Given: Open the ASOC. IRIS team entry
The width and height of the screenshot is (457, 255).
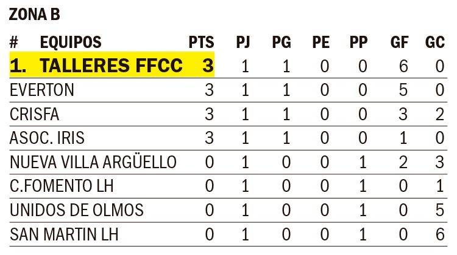Looking at the screenshot, I should click(x=47, y=138).
